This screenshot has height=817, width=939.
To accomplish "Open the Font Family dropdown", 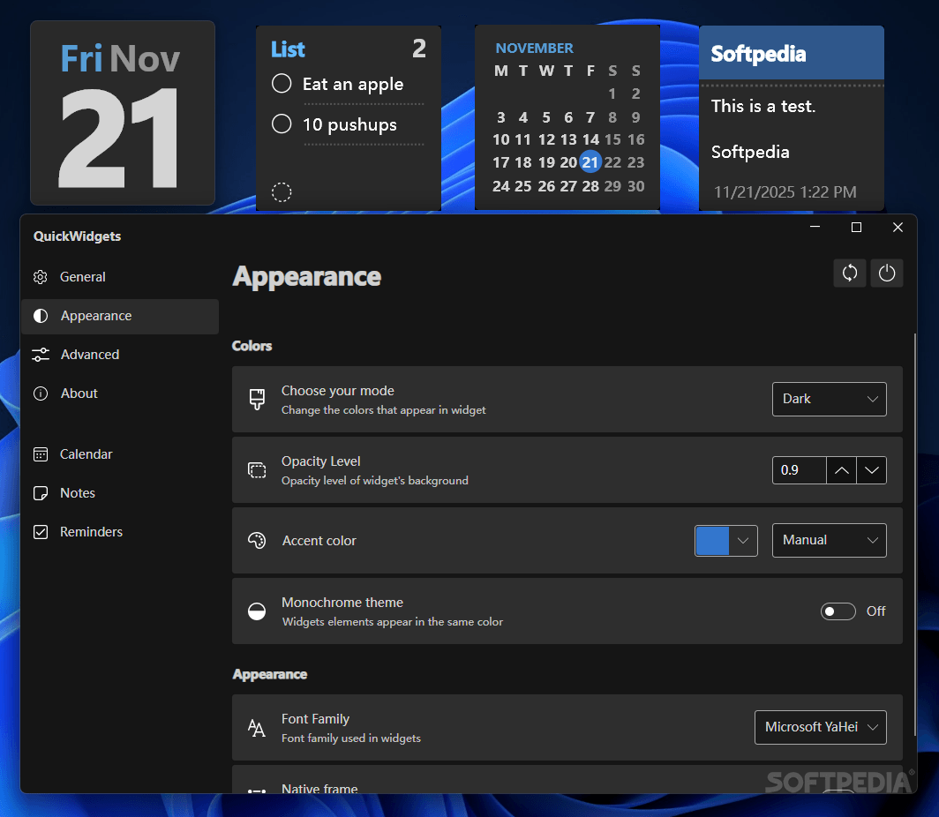I will click(820, 727).
